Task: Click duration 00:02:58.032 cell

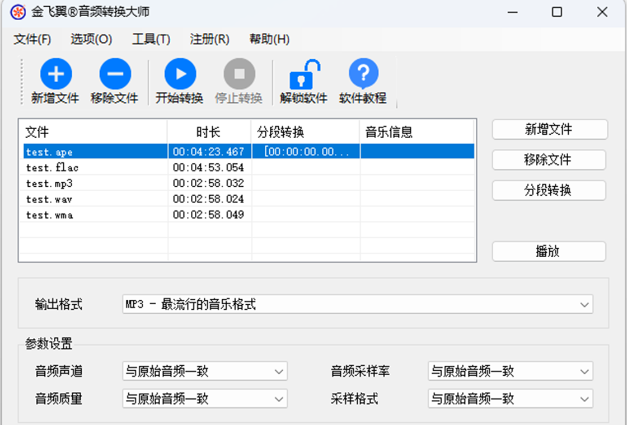Action: pyautogui.click(x=208, y=183)
